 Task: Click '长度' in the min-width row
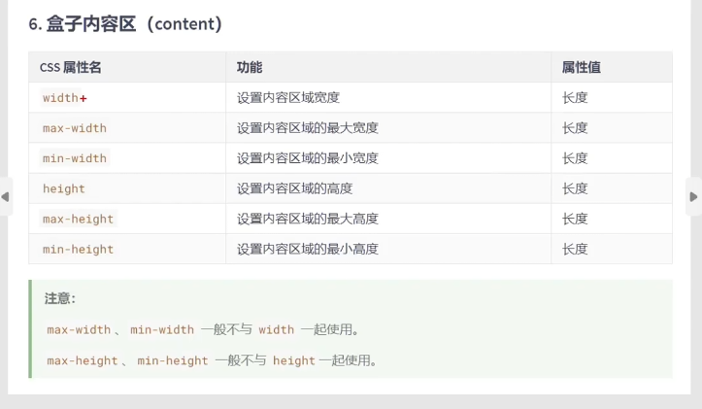pos(575,158)
